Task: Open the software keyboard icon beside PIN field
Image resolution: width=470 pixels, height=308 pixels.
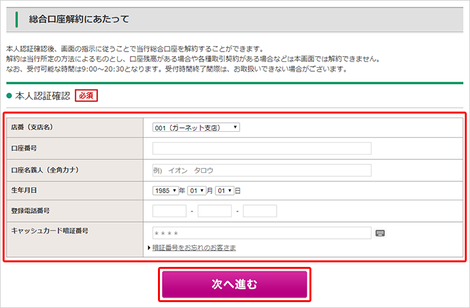Action: pyautogui.click(x=380, y=233)
